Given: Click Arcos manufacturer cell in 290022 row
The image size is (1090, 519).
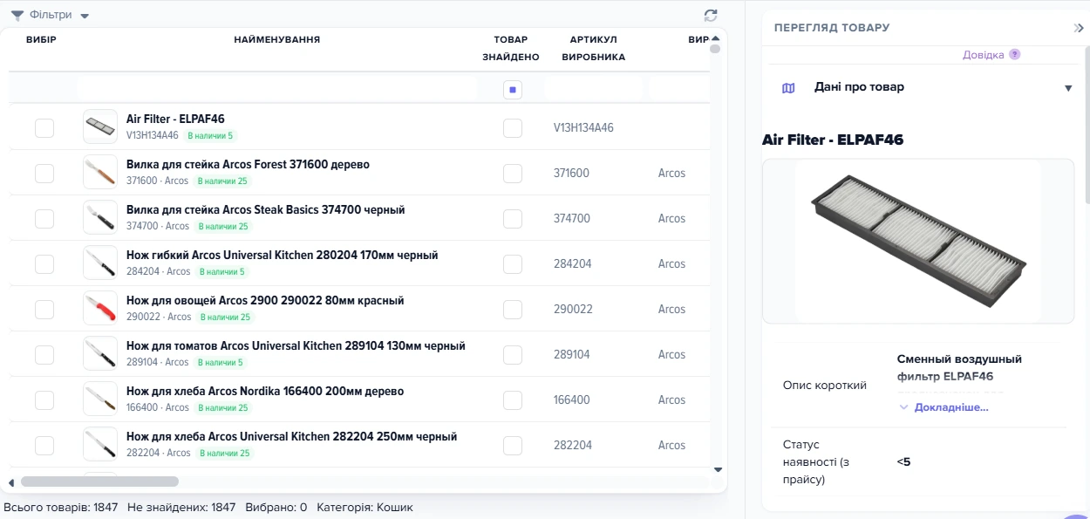Looking at the screenshot, I should pyautogui.click(x=671, y=310).
